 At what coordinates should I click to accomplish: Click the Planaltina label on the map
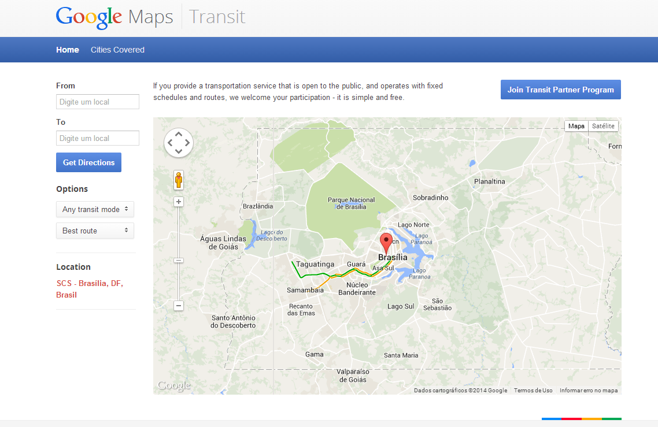490,181
